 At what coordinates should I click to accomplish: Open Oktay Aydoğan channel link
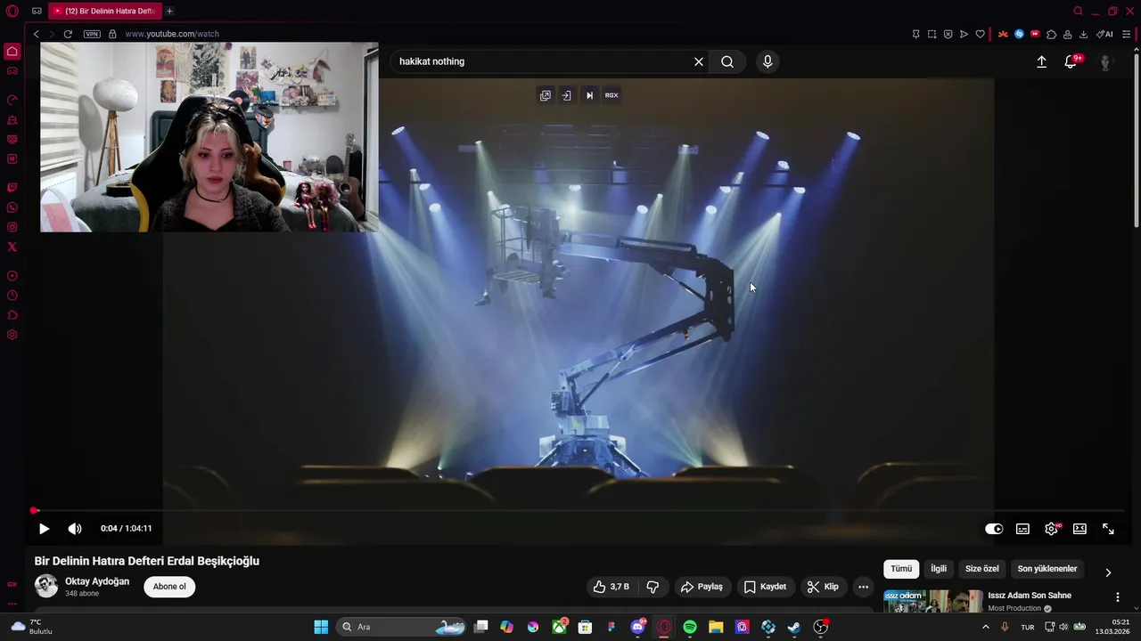click(x=97, y=581)
